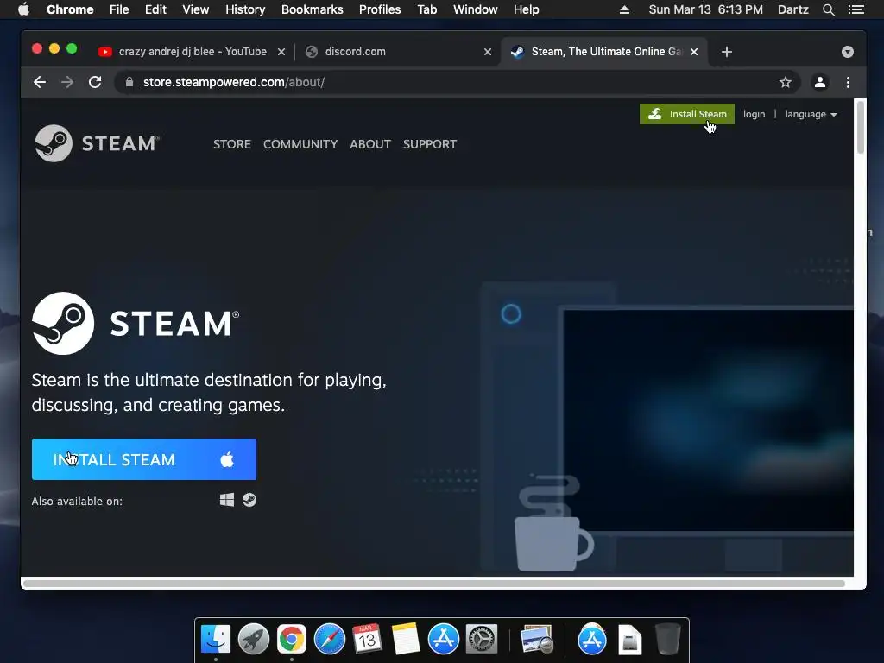Open the Notification Center list icon
Image resolution: width=884 pixels, height=663 pixels.
pos(856,9)
